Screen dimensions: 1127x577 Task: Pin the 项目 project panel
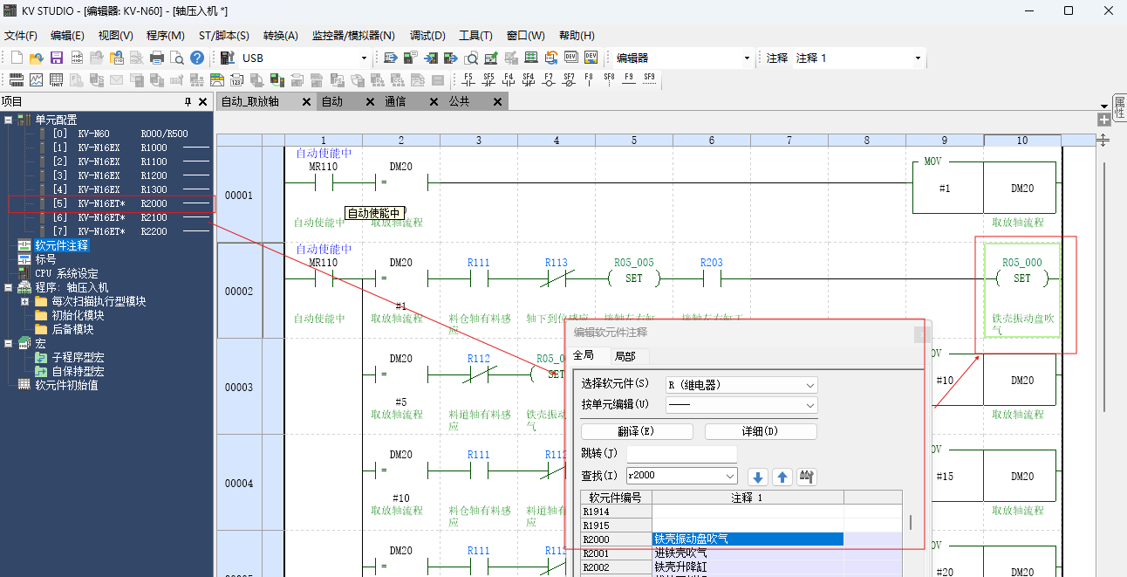(188, 102)
